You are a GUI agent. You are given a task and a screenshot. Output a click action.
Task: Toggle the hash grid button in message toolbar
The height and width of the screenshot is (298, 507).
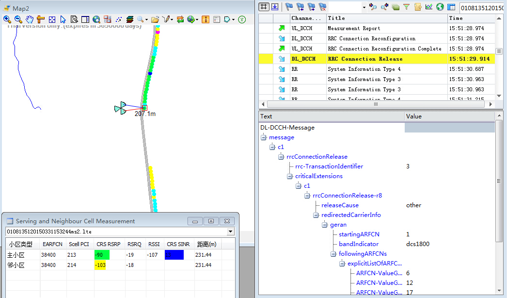(264, 6)
